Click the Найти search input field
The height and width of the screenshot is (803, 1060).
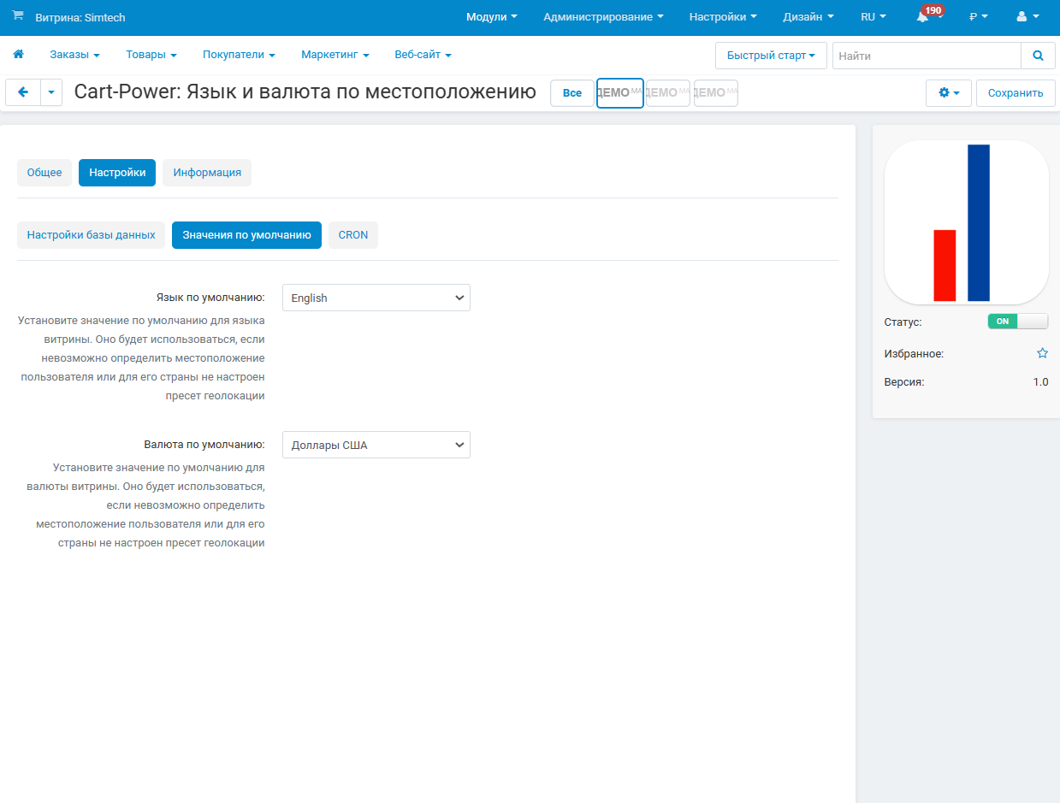click(x=926, y=56)
